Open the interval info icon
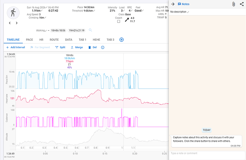The height and width of the screenshot is (160, 246). pyautogui.click(x=103, y=47)
